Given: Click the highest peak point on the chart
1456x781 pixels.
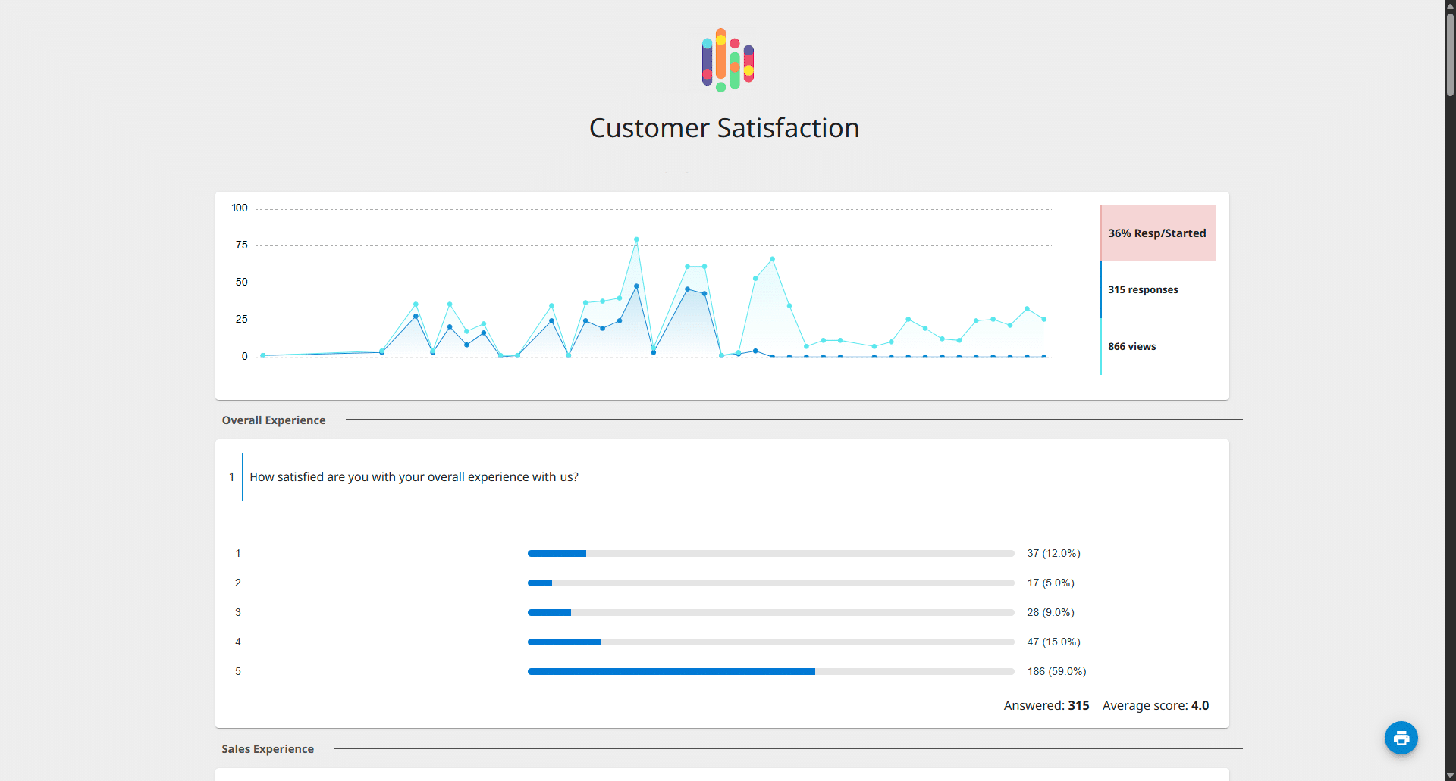Looking at the screenshot, I should point(636,239).
